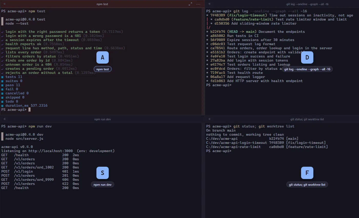Image resolution: width=359 pixels, height=218 pixels.
Task: Click 'On branch main' in git status output
Action: [221, 131]
